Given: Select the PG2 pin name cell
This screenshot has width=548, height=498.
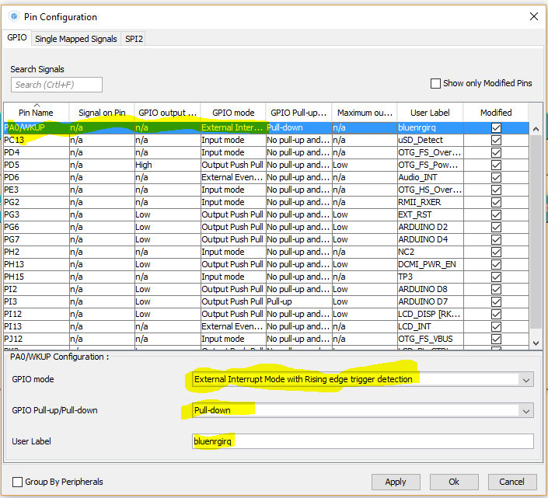Looking at the screenshot, I should [37, 202].
